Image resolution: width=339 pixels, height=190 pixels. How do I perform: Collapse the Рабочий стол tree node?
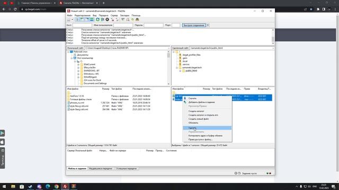point(68,52)
